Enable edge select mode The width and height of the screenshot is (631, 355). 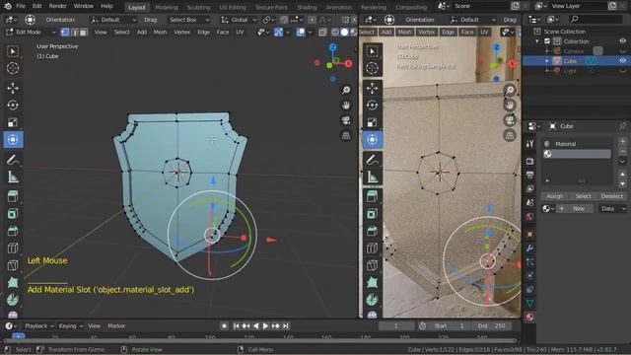[74, 33]
